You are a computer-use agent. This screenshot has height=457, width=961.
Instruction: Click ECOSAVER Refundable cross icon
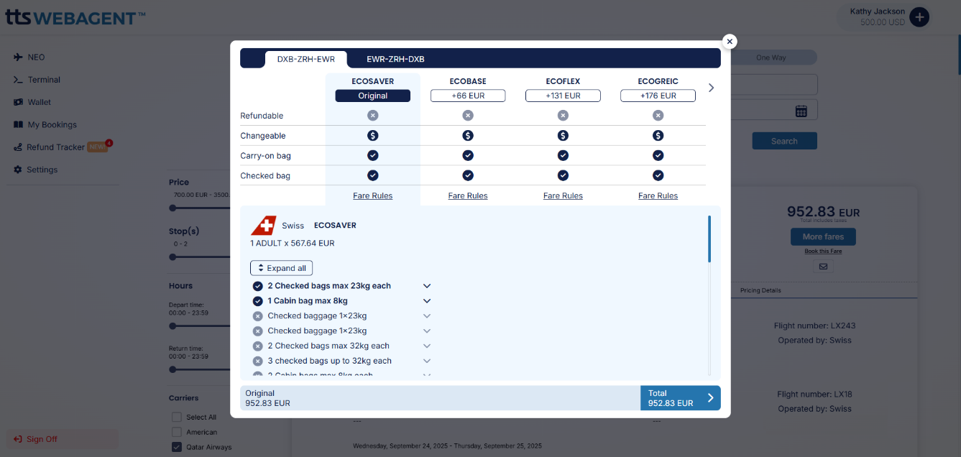[x=372, y=115]
